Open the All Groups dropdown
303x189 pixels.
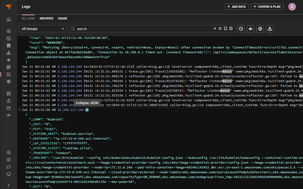(43, 29)
